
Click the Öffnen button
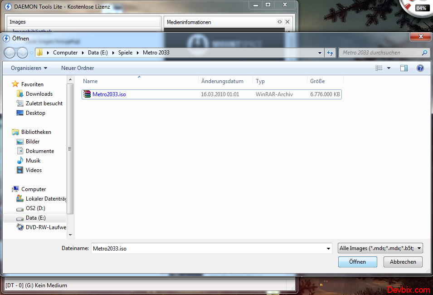point(358,262)
